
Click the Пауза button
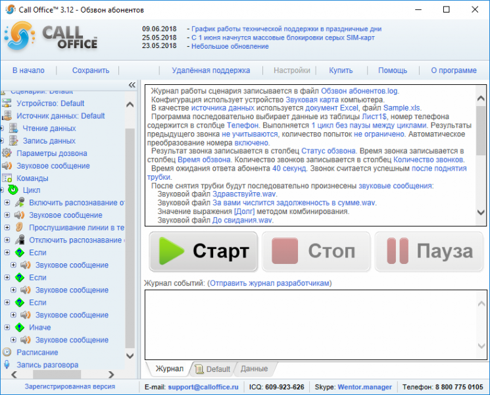429,251
